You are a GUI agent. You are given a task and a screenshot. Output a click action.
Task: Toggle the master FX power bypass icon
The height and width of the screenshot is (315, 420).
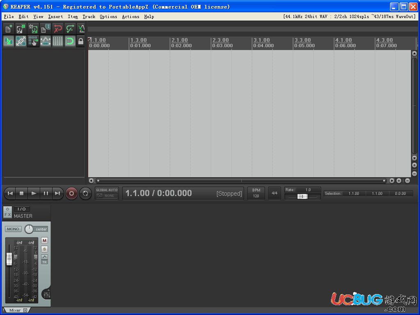click(7, 209)
